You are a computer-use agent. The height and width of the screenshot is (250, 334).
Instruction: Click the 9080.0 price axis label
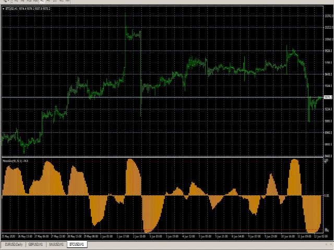pyautogui.click(x=328, y=121)
